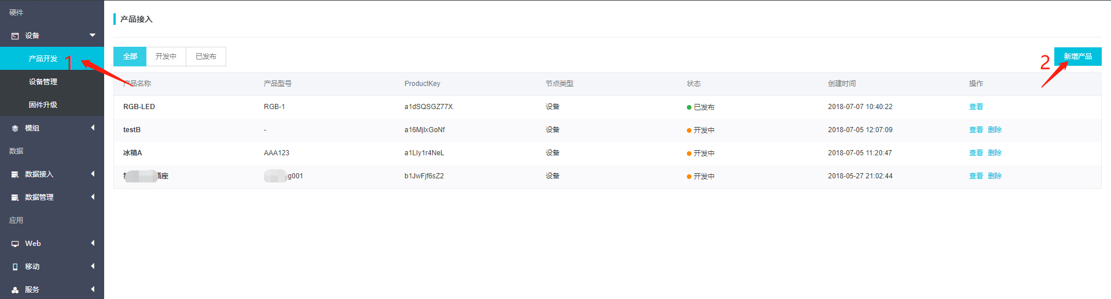
Task: Expand the Web menu arrow
Action: [93, 243]
